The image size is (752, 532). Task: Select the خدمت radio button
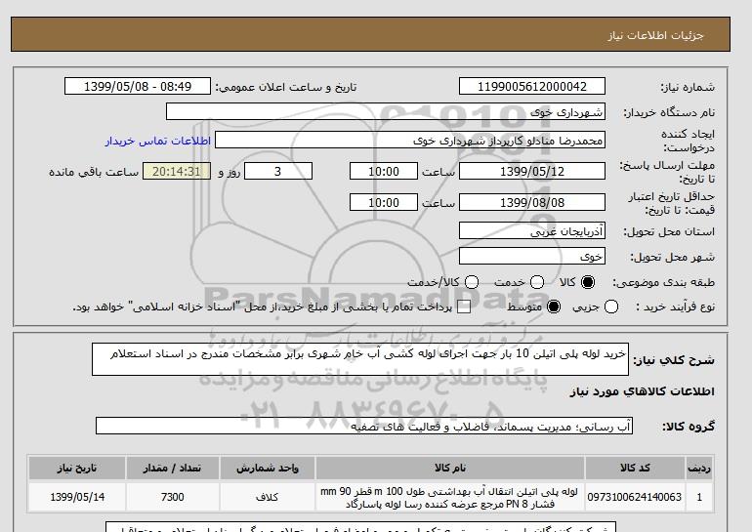[537, 282]
